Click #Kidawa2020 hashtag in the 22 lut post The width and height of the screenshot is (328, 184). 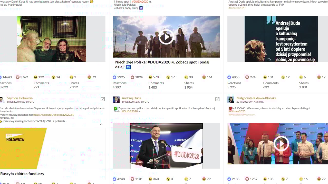[237, 111]
